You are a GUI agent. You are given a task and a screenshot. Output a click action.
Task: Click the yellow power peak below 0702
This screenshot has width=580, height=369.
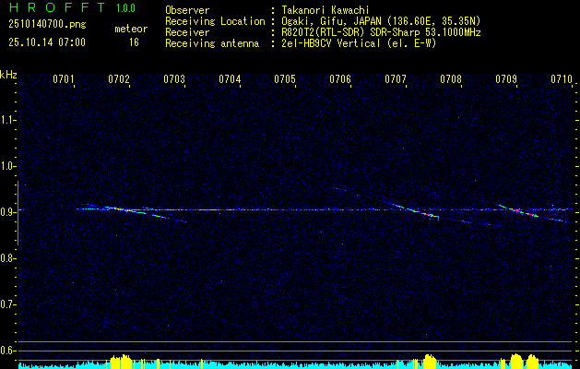coord(122,362)
